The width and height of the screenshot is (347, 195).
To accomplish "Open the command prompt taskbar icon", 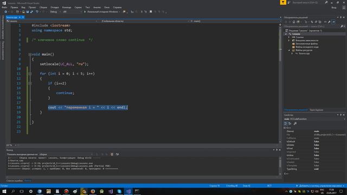I will pyautogui.click(x=137, y=191).
